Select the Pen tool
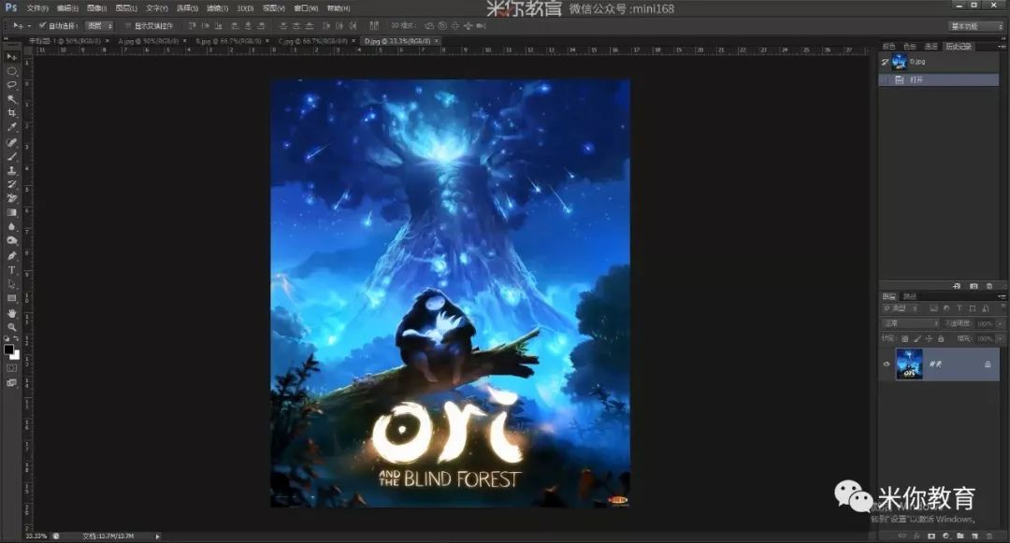1010x543 pixels. click(x=11, y=256)
